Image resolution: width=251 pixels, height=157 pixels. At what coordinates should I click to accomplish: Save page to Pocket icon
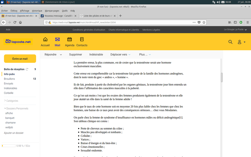pos(199,22)
